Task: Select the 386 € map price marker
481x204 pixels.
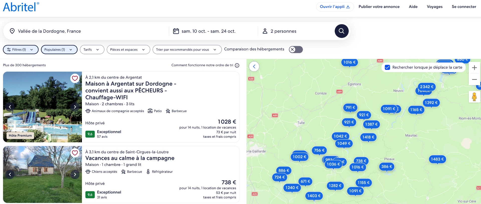Action: point(387,167)
